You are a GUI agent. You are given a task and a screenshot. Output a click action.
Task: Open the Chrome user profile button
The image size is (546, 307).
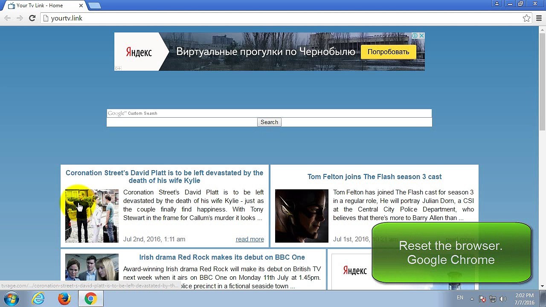click(x=497, y=4)
